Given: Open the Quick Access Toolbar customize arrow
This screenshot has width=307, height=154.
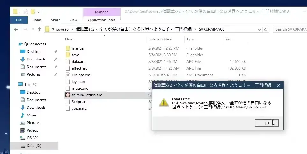Looking at the screenshot, I should coord(38,12).
